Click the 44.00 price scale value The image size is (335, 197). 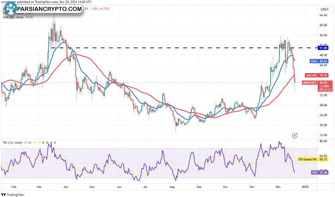(323, 65)
